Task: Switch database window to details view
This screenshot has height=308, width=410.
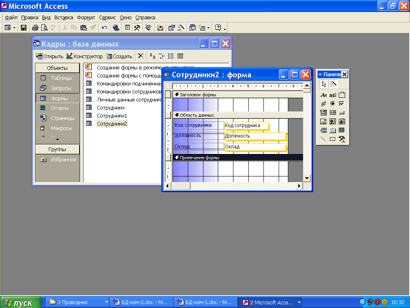Action: (x=180, y=56)
